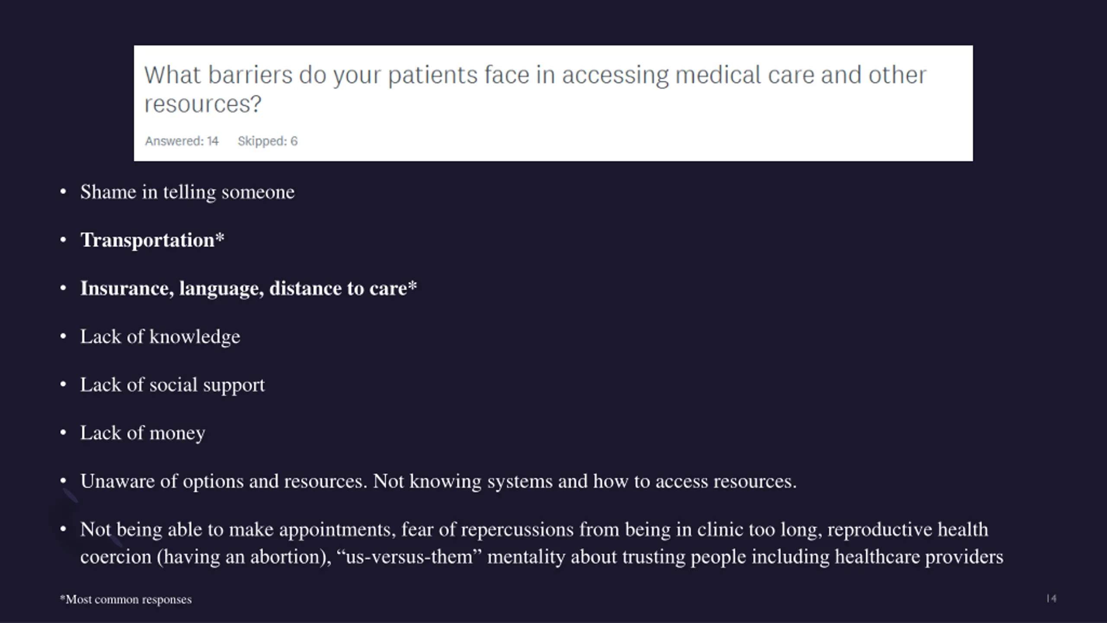
Task: Click the 'Shame in telling someone' bullet
Action: tap(187, 192)
